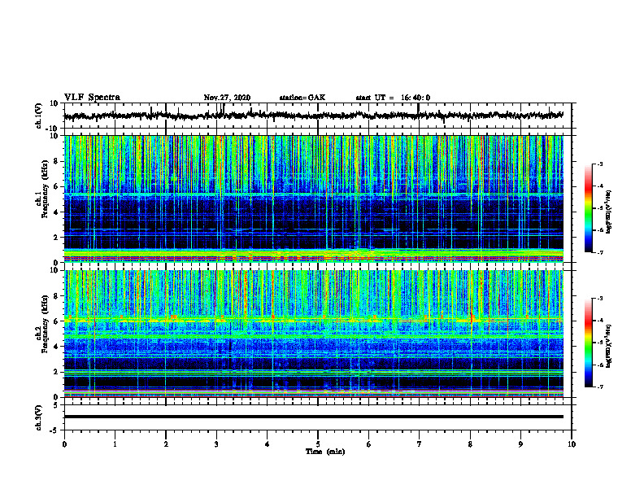The width and height of the screenshot is (644, 498).
Task: Click time axis tick label "1"
Action: coord(115,444)
